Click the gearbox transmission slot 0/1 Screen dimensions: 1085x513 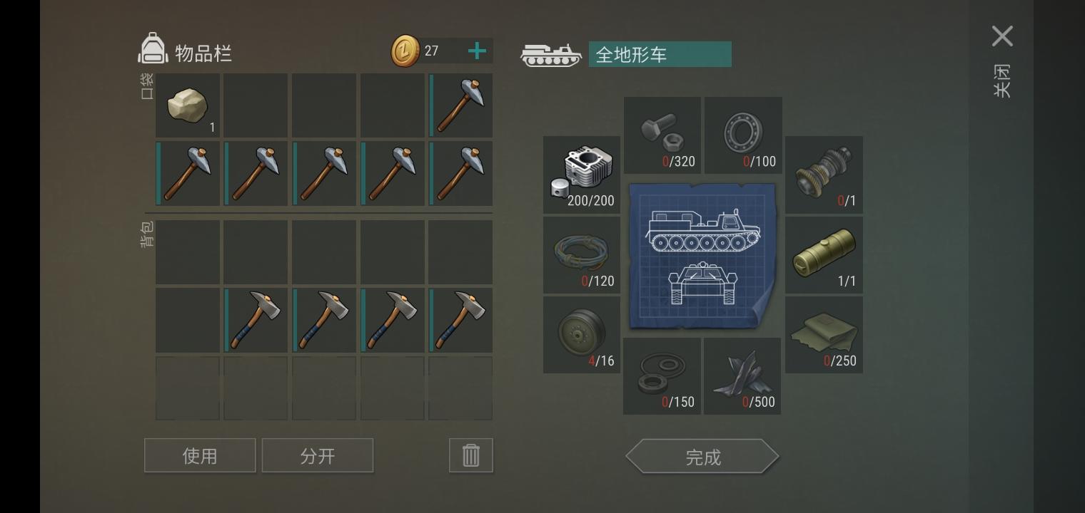coord(824,175)
